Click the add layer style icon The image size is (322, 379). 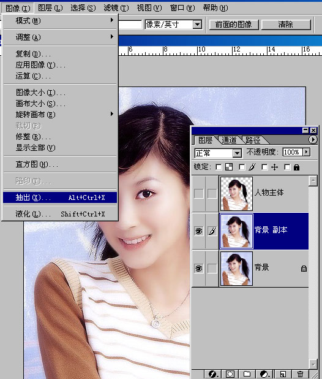click(x=213, y=374)
